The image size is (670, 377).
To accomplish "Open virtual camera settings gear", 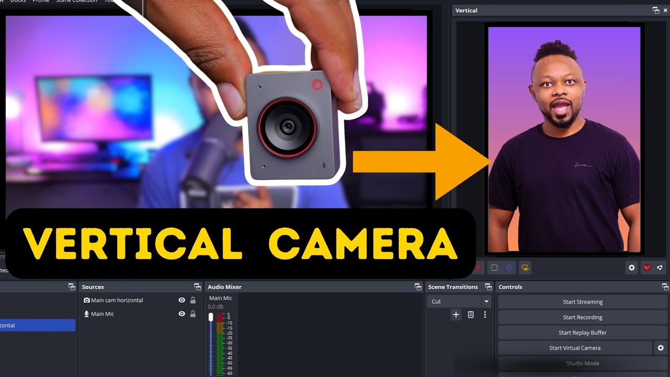I will point(661,348).
